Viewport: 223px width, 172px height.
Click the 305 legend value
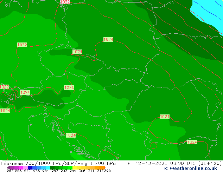coord(82,171)
